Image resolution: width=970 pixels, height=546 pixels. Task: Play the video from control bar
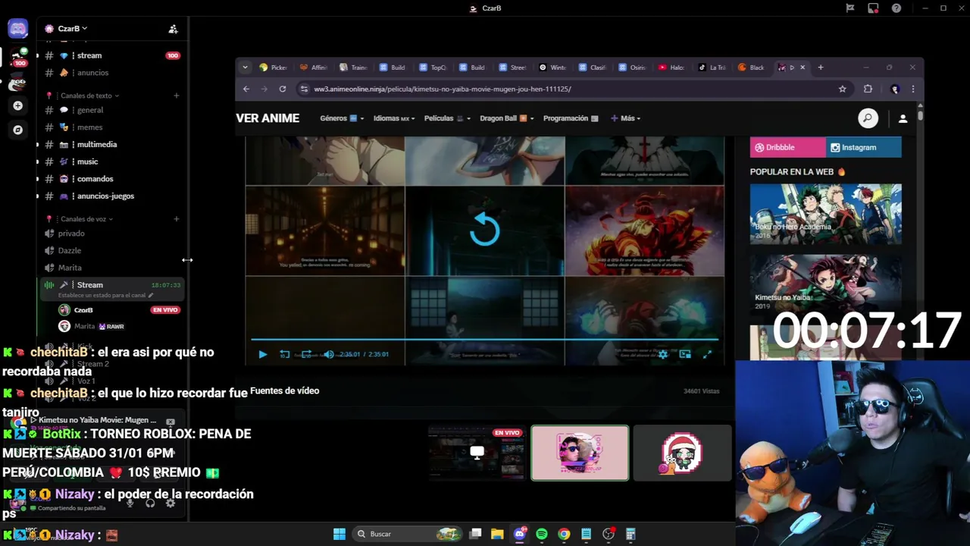coord(262,354)
